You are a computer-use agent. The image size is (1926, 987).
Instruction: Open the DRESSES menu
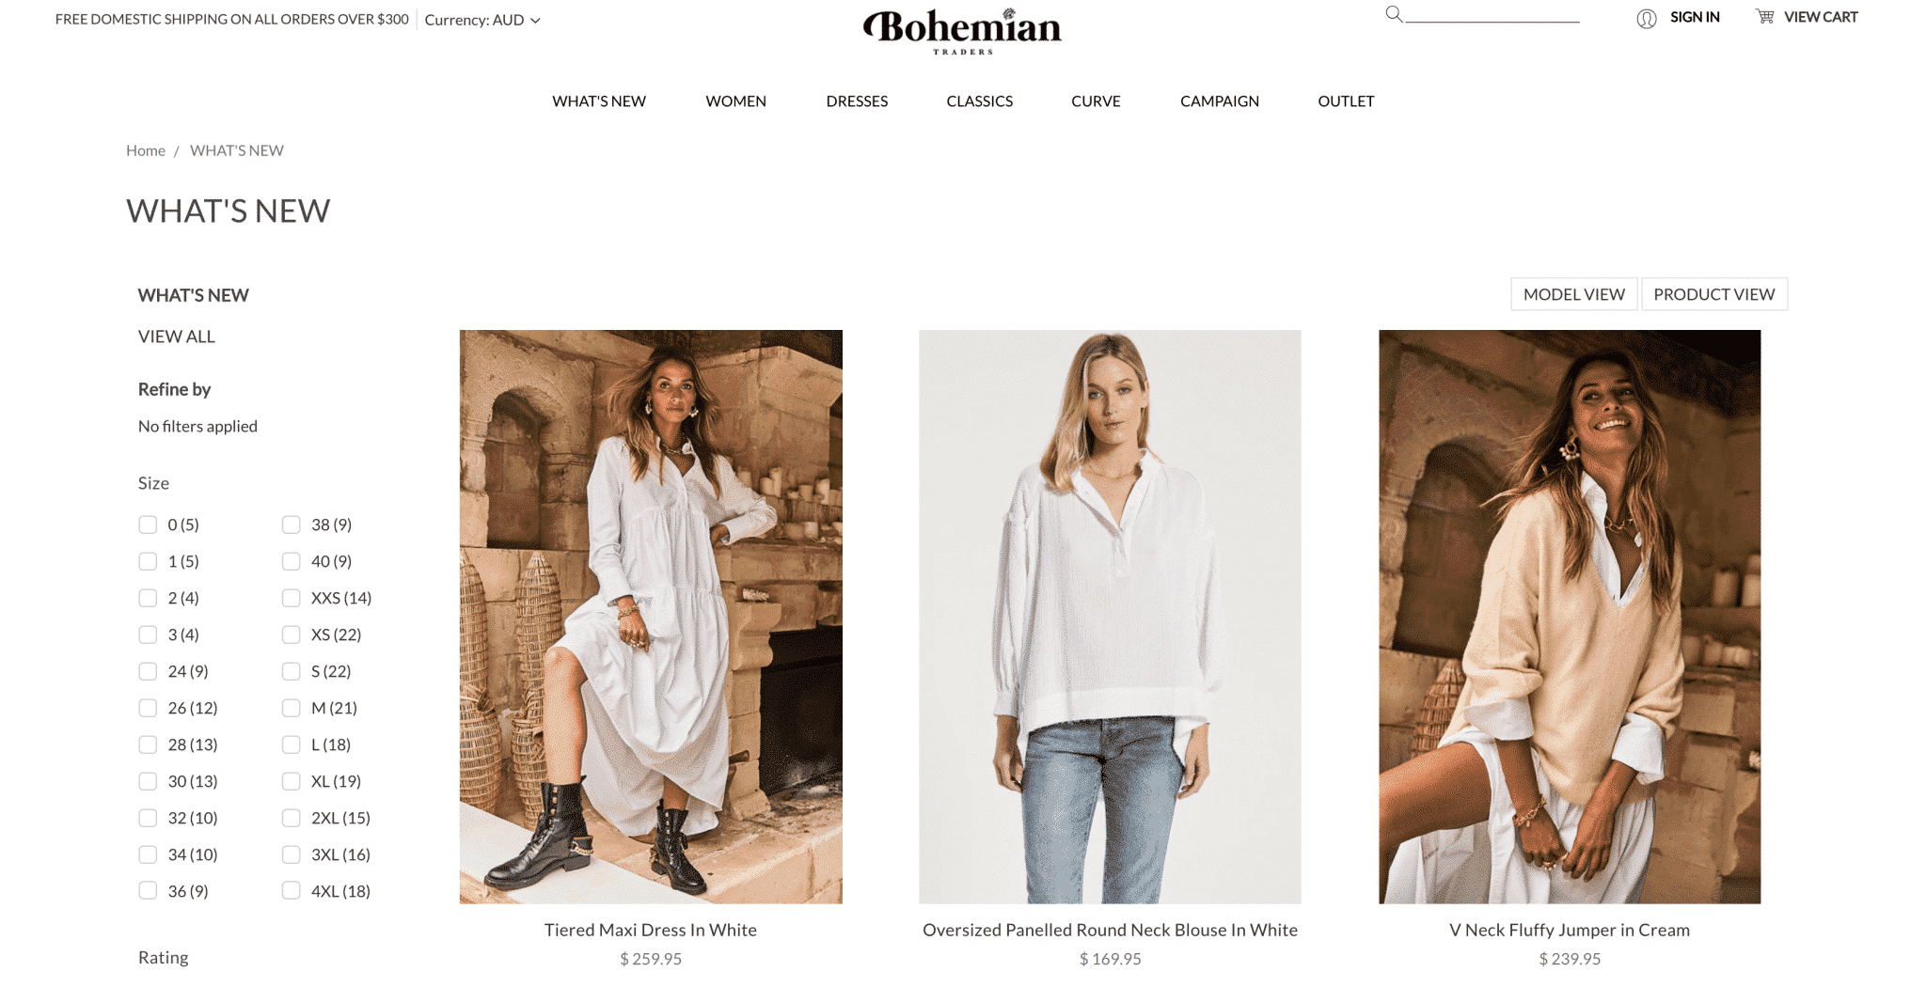point(857,101)
